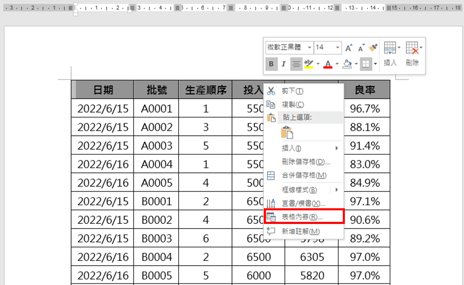Screen dimensions: 464x285
Task: Click the shading paint bucket icon
Action: point(347,64)
